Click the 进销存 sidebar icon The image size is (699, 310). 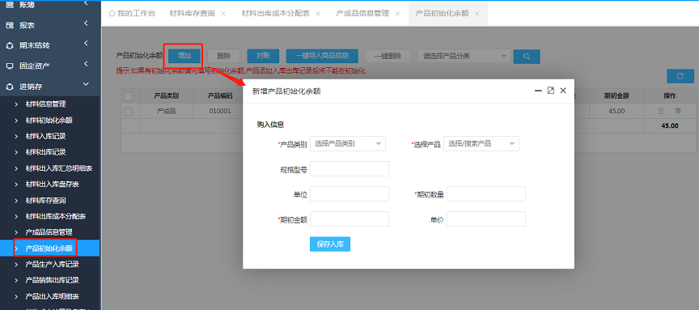(10, 87)
